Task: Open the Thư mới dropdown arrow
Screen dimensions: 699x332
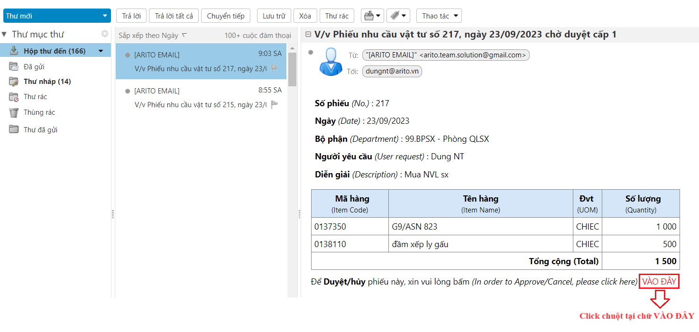Action: point(105,16)
